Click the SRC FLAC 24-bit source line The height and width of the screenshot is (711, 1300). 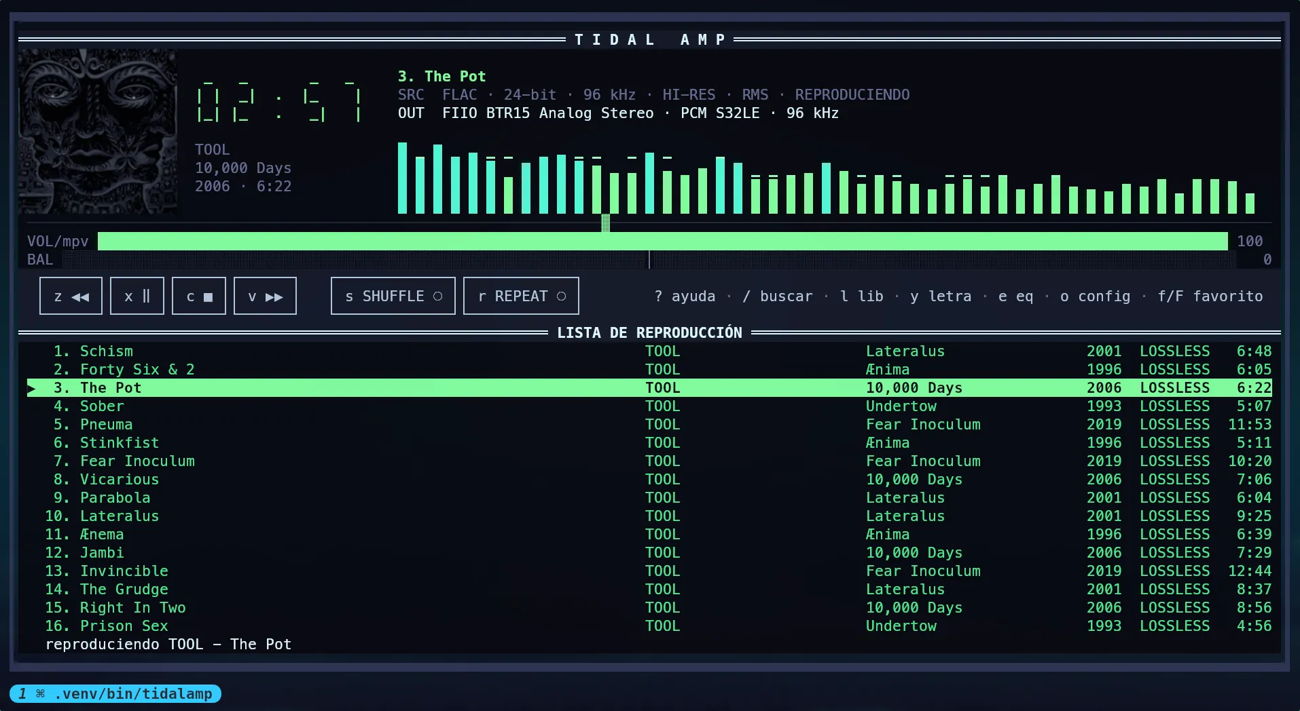coord(654,95)
